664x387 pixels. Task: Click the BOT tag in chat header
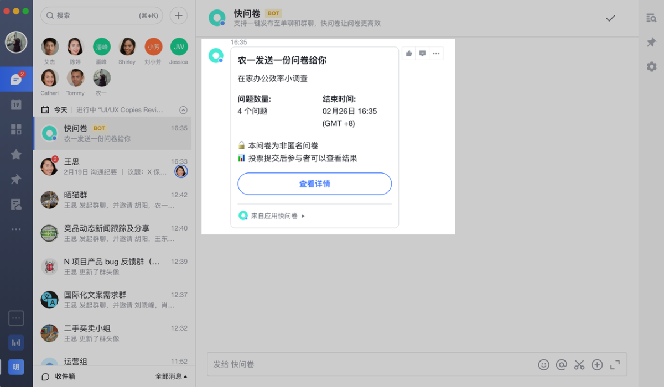pos(273,13)
